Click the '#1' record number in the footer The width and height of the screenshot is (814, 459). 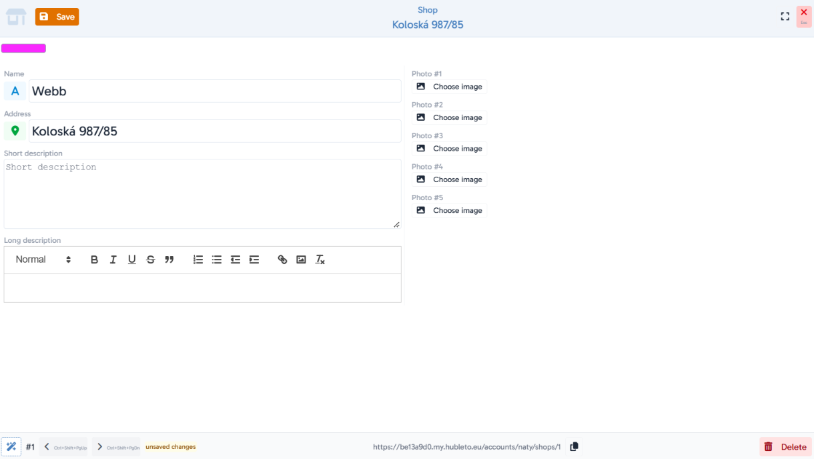pos(30,447)
